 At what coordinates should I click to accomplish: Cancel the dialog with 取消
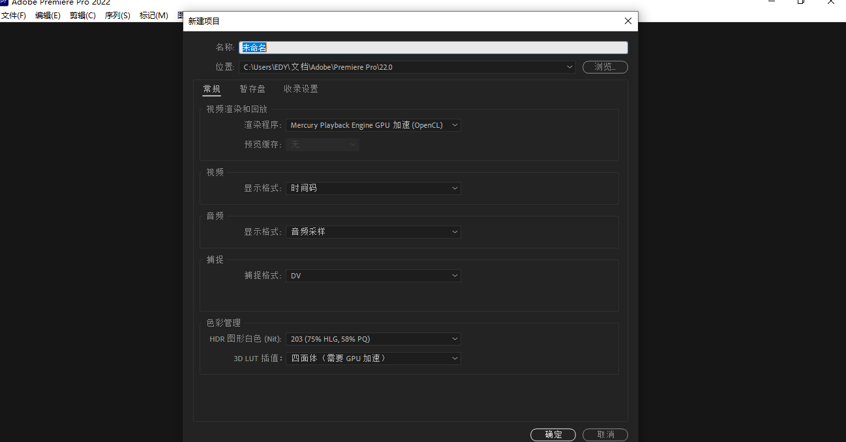605,434
